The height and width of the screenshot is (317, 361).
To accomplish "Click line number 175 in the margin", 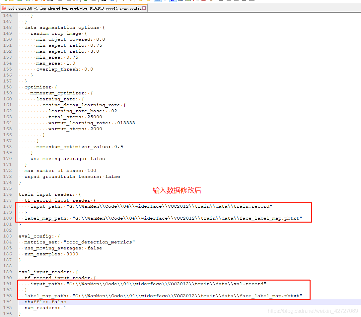I will (x=7, y=189).
